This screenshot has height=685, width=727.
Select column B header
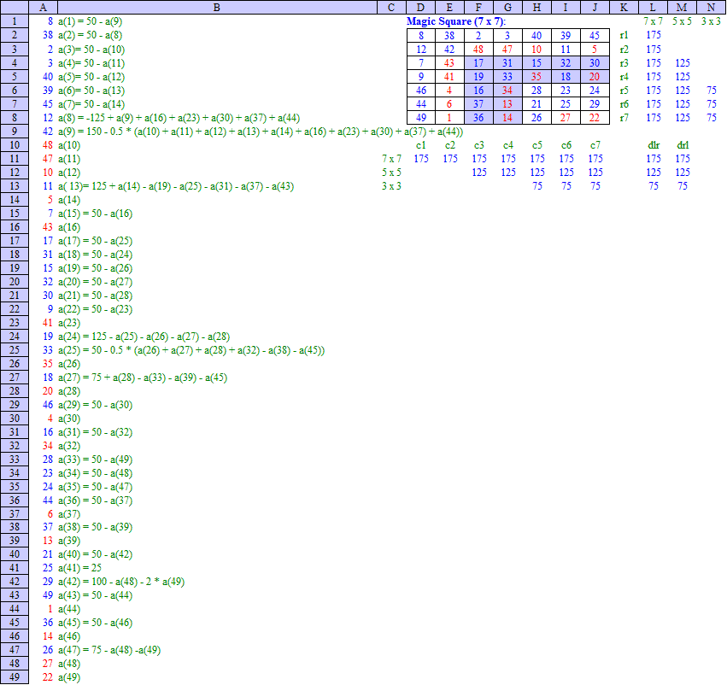tap(217, 8)
